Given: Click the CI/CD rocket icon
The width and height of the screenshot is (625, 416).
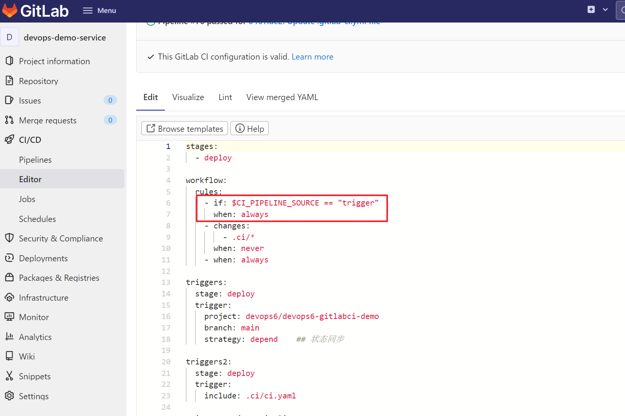Looking at the screenshot, I should click(10, 139).
